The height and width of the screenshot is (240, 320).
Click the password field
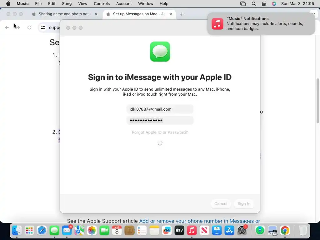click(160, 120)
